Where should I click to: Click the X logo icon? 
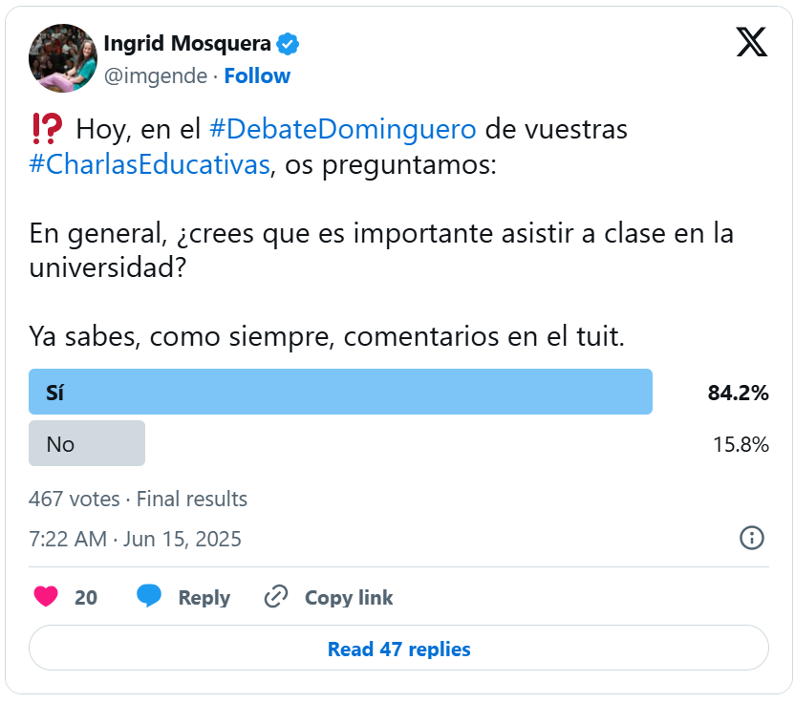[x=752, y=41]
